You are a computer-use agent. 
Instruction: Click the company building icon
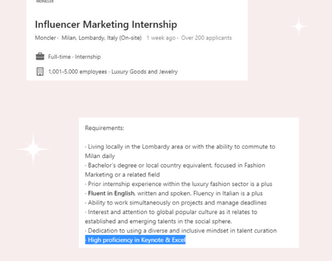(x=40, y=72)
